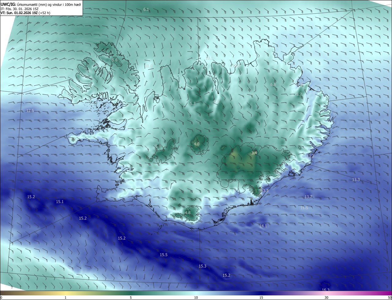The height and width of the screenshot is (300, 392).
Task: Click the 12.5 value west of Iceland
Action: click(x=30, y=111)
